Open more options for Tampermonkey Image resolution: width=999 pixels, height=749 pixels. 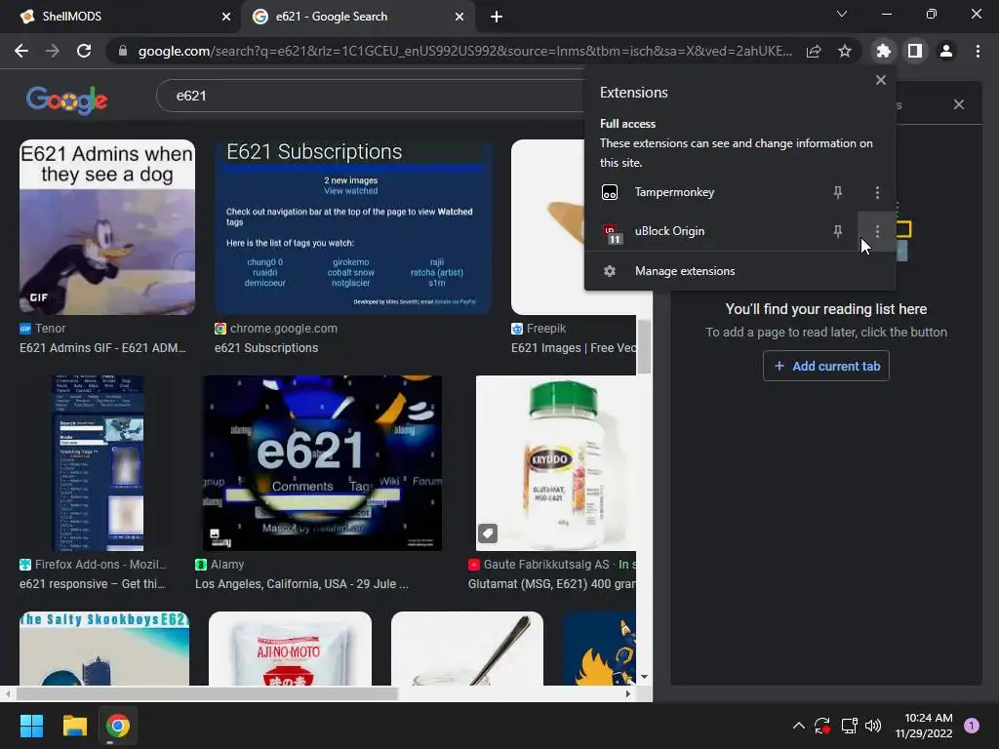877,192
